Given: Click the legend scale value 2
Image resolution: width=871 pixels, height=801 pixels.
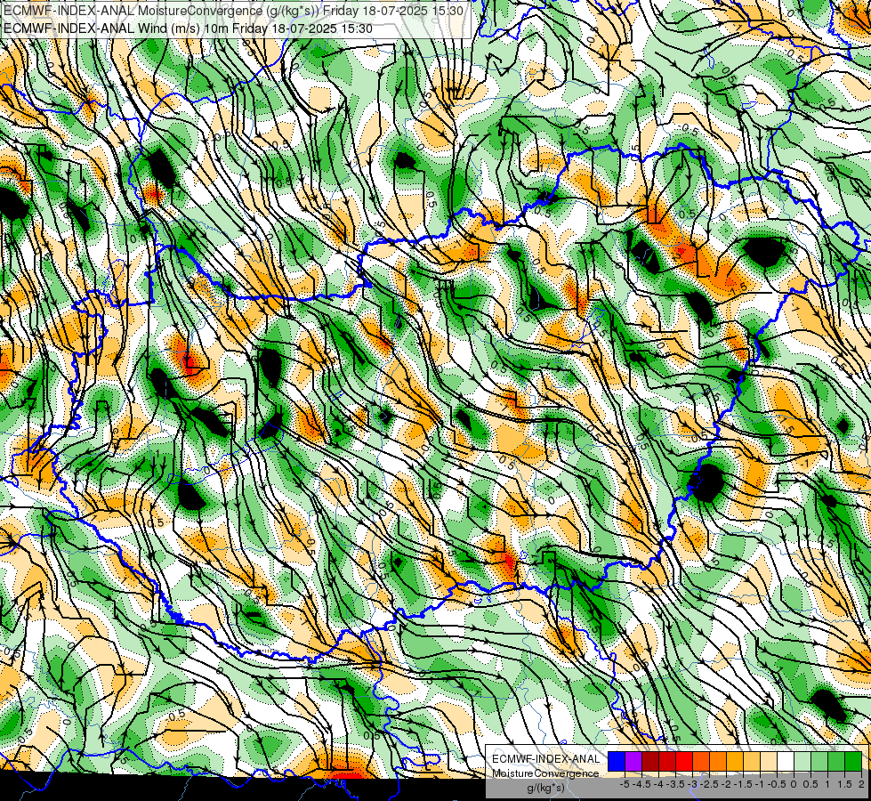Looking at the screenshot, I should 861,784.
